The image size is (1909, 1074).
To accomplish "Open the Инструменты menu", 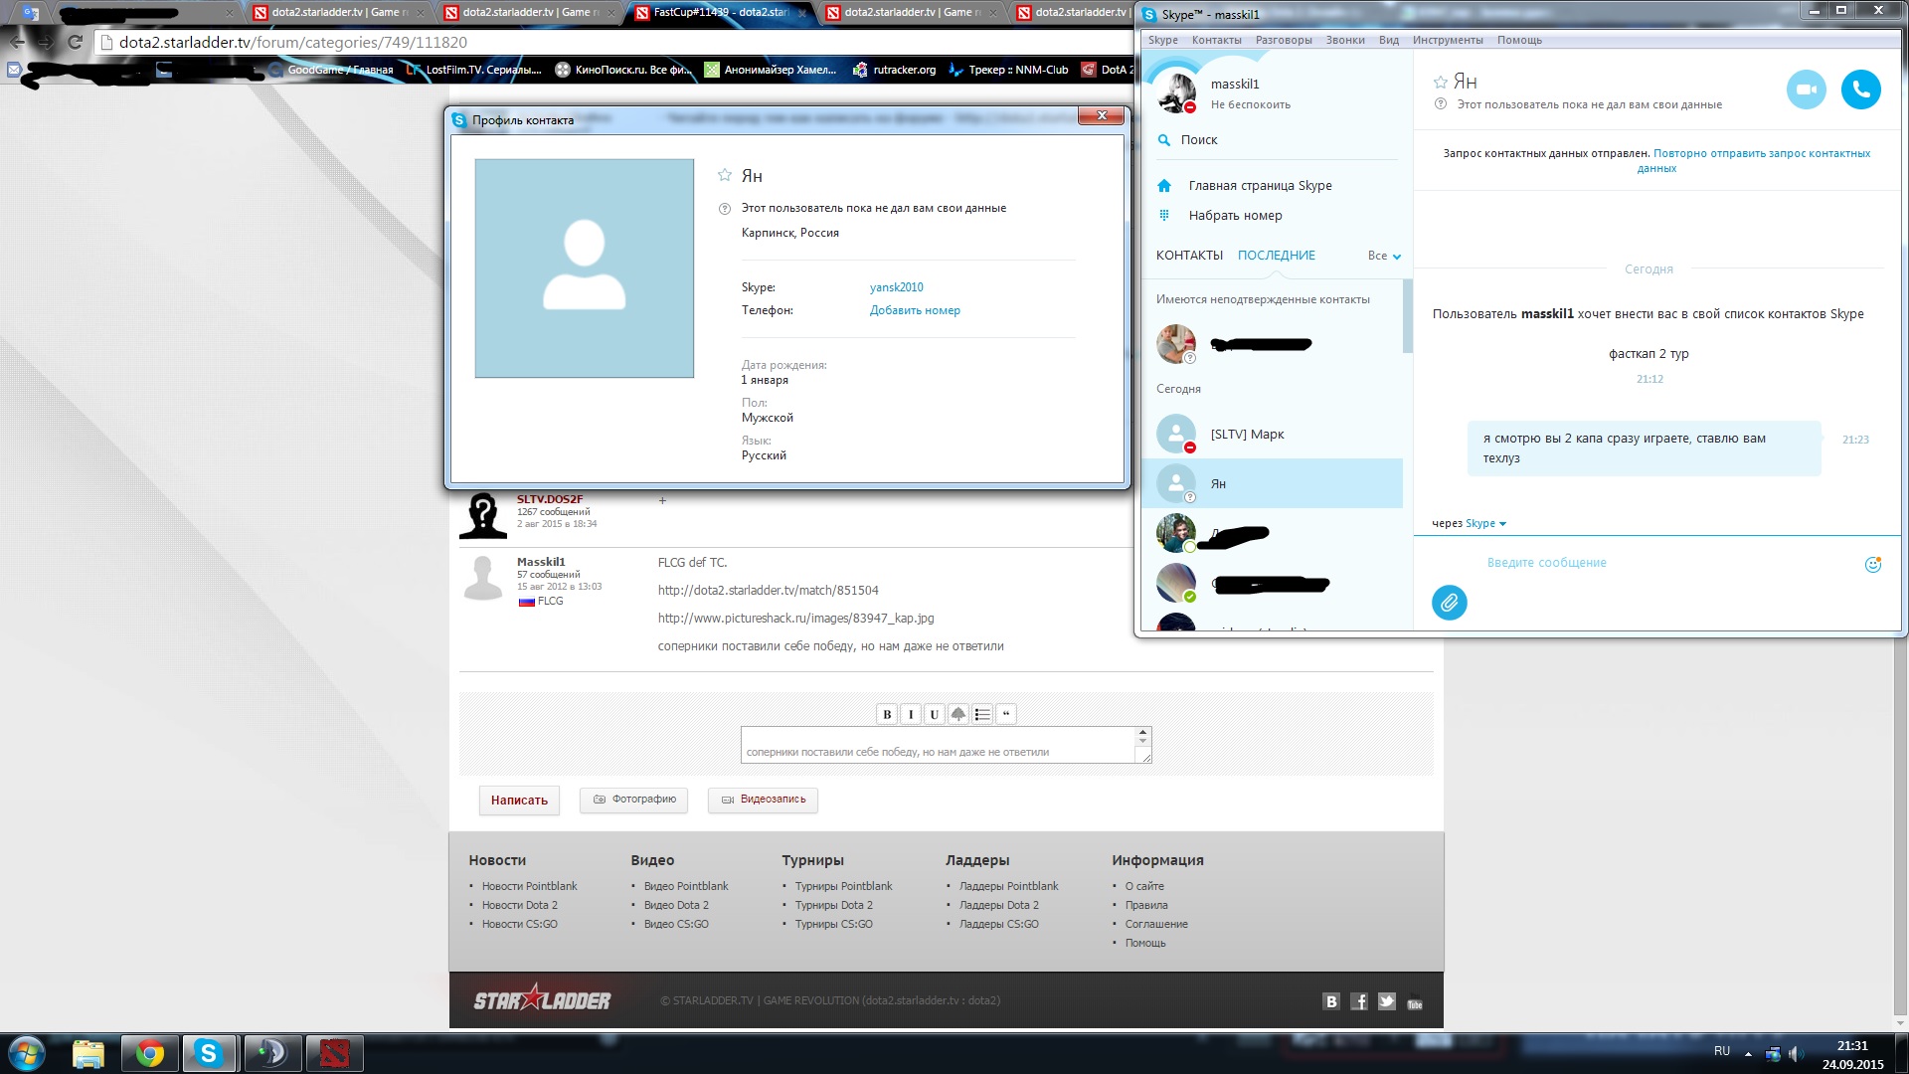I will [1448, 40].
